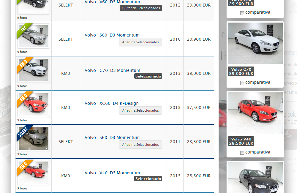Select the KM0 cell in the XC60 row
Image resolution: width=297 pixels, height=193 pixels.
click(66, 107)
